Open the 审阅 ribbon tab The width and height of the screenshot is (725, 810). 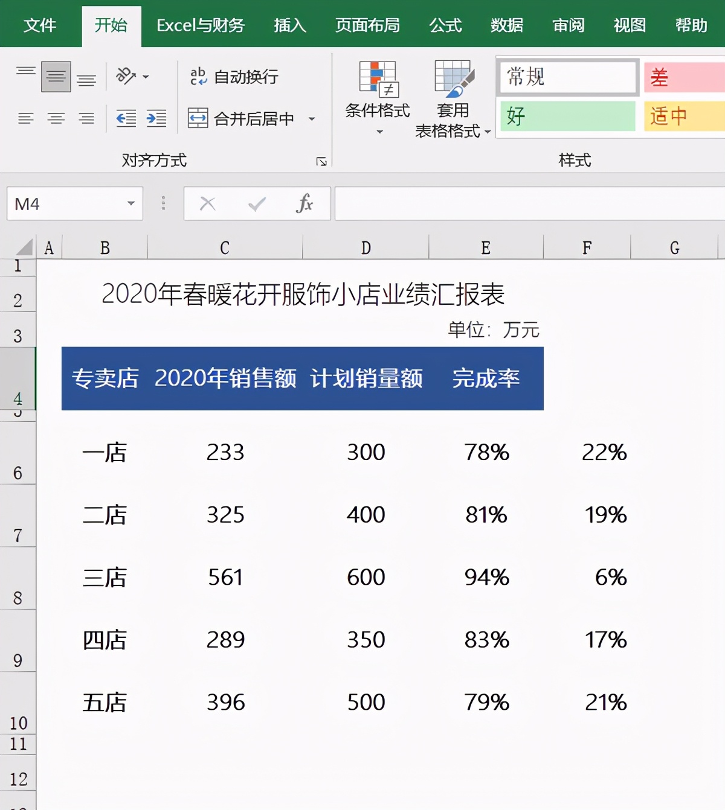tap(567, 25)
